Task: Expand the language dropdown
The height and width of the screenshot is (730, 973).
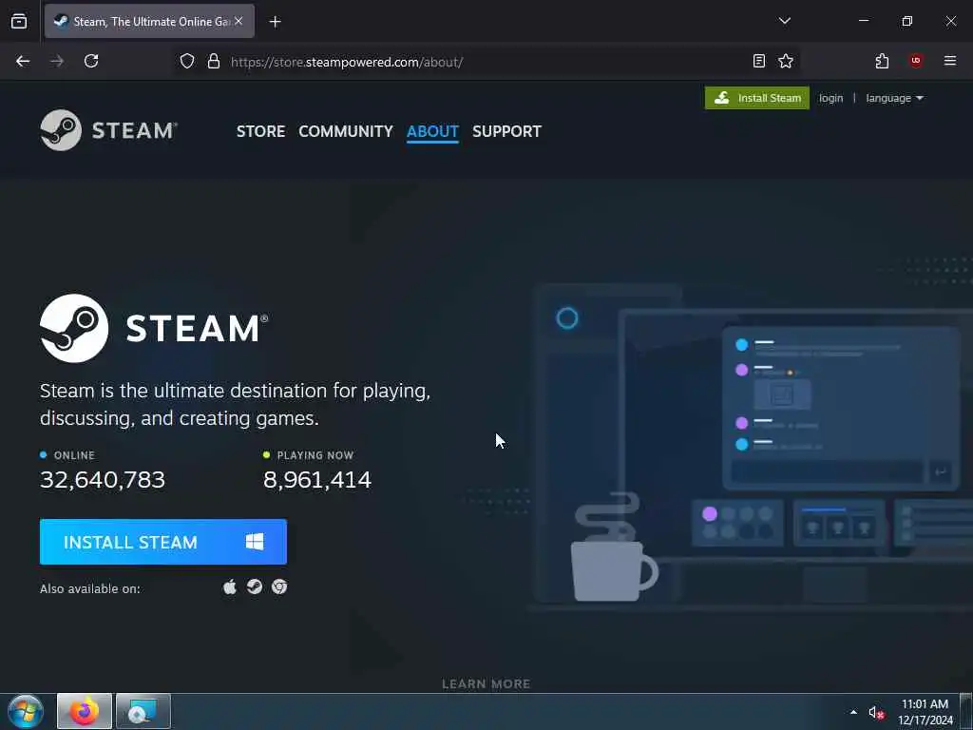Action: tap(894, 98)
